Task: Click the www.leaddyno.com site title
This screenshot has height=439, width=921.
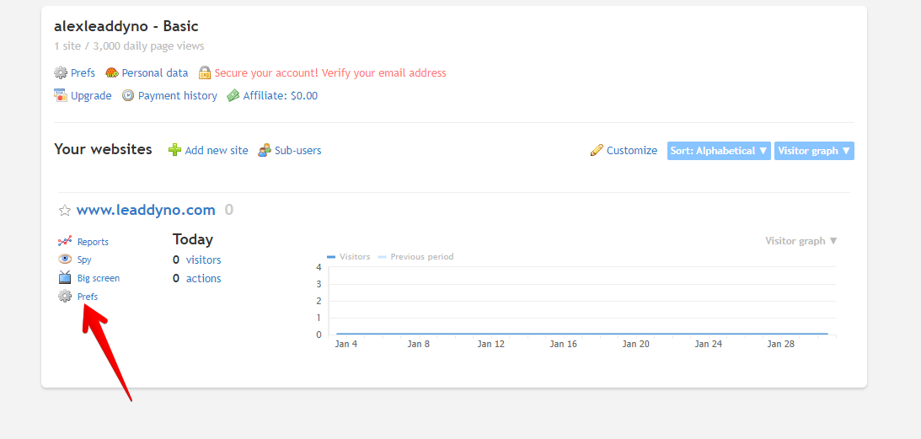Action: coord(146,210)
